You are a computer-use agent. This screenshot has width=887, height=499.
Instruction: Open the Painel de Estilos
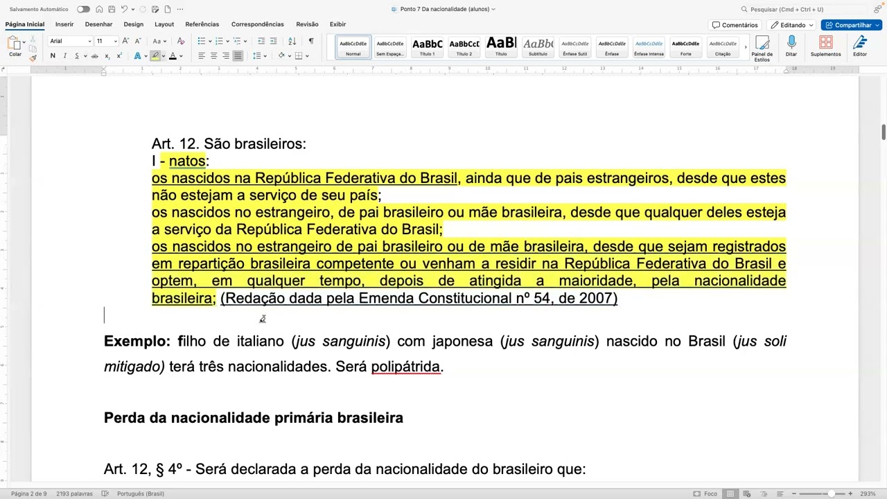coord(762,48)
